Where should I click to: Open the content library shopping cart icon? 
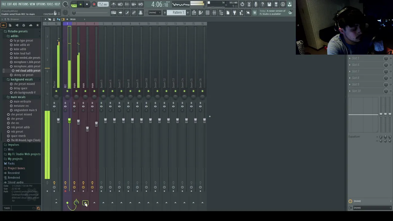tap(255, 13)
